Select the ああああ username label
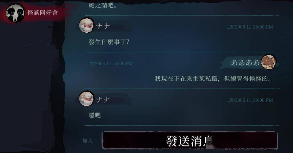Screen dimensions: 293x153 pyautogui.click(x=245, y=62)
